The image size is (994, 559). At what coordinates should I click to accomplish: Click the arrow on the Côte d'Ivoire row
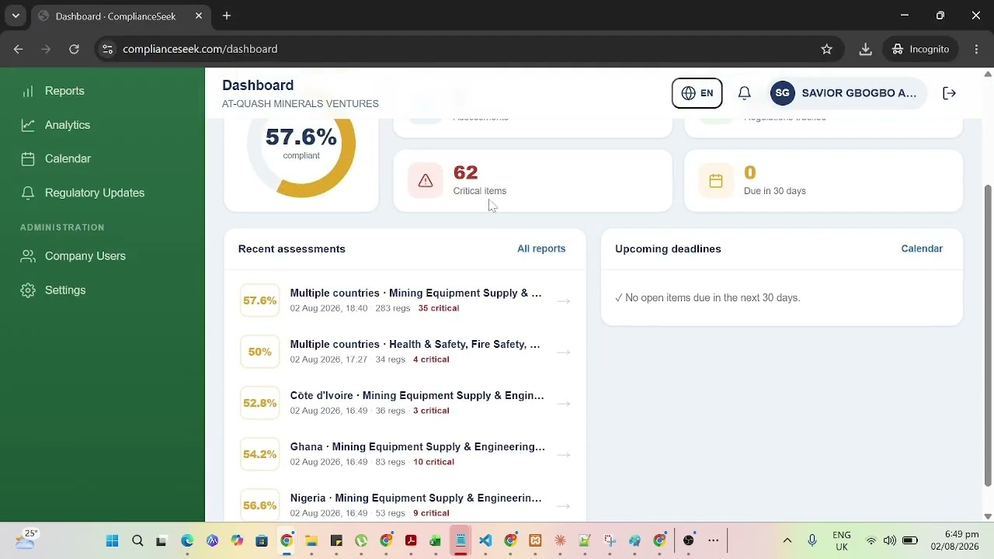click(x=564, y=403)
